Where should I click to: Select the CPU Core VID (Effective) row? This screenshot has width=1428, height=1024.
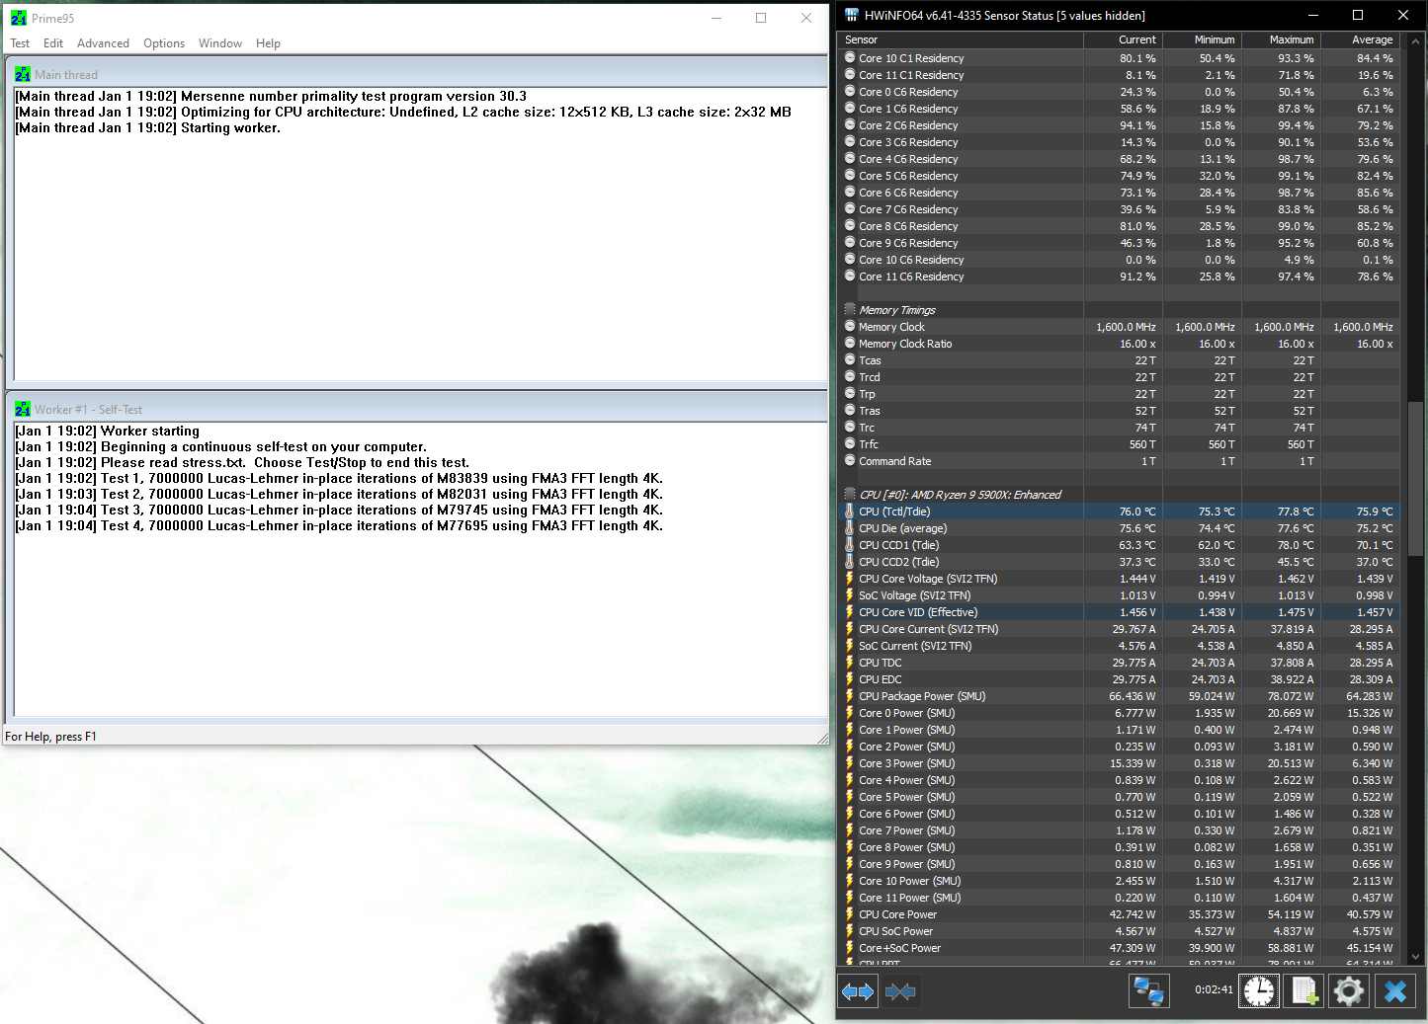1120,612
